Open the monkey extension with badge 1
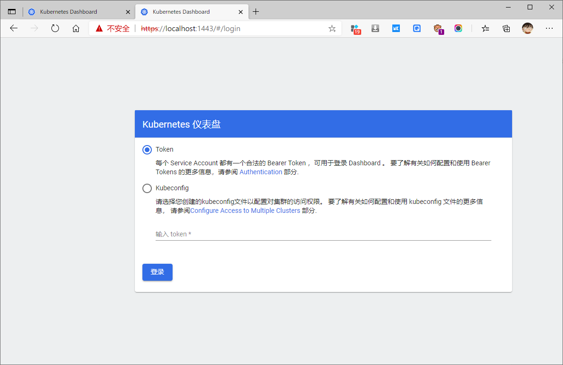563x365 pixels. pyautogui.click(x=439, y=29)
